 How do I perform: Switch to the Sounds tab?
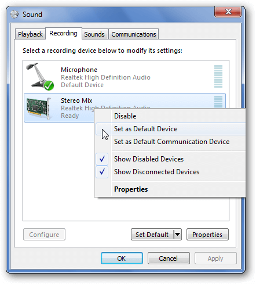[94, 34]
